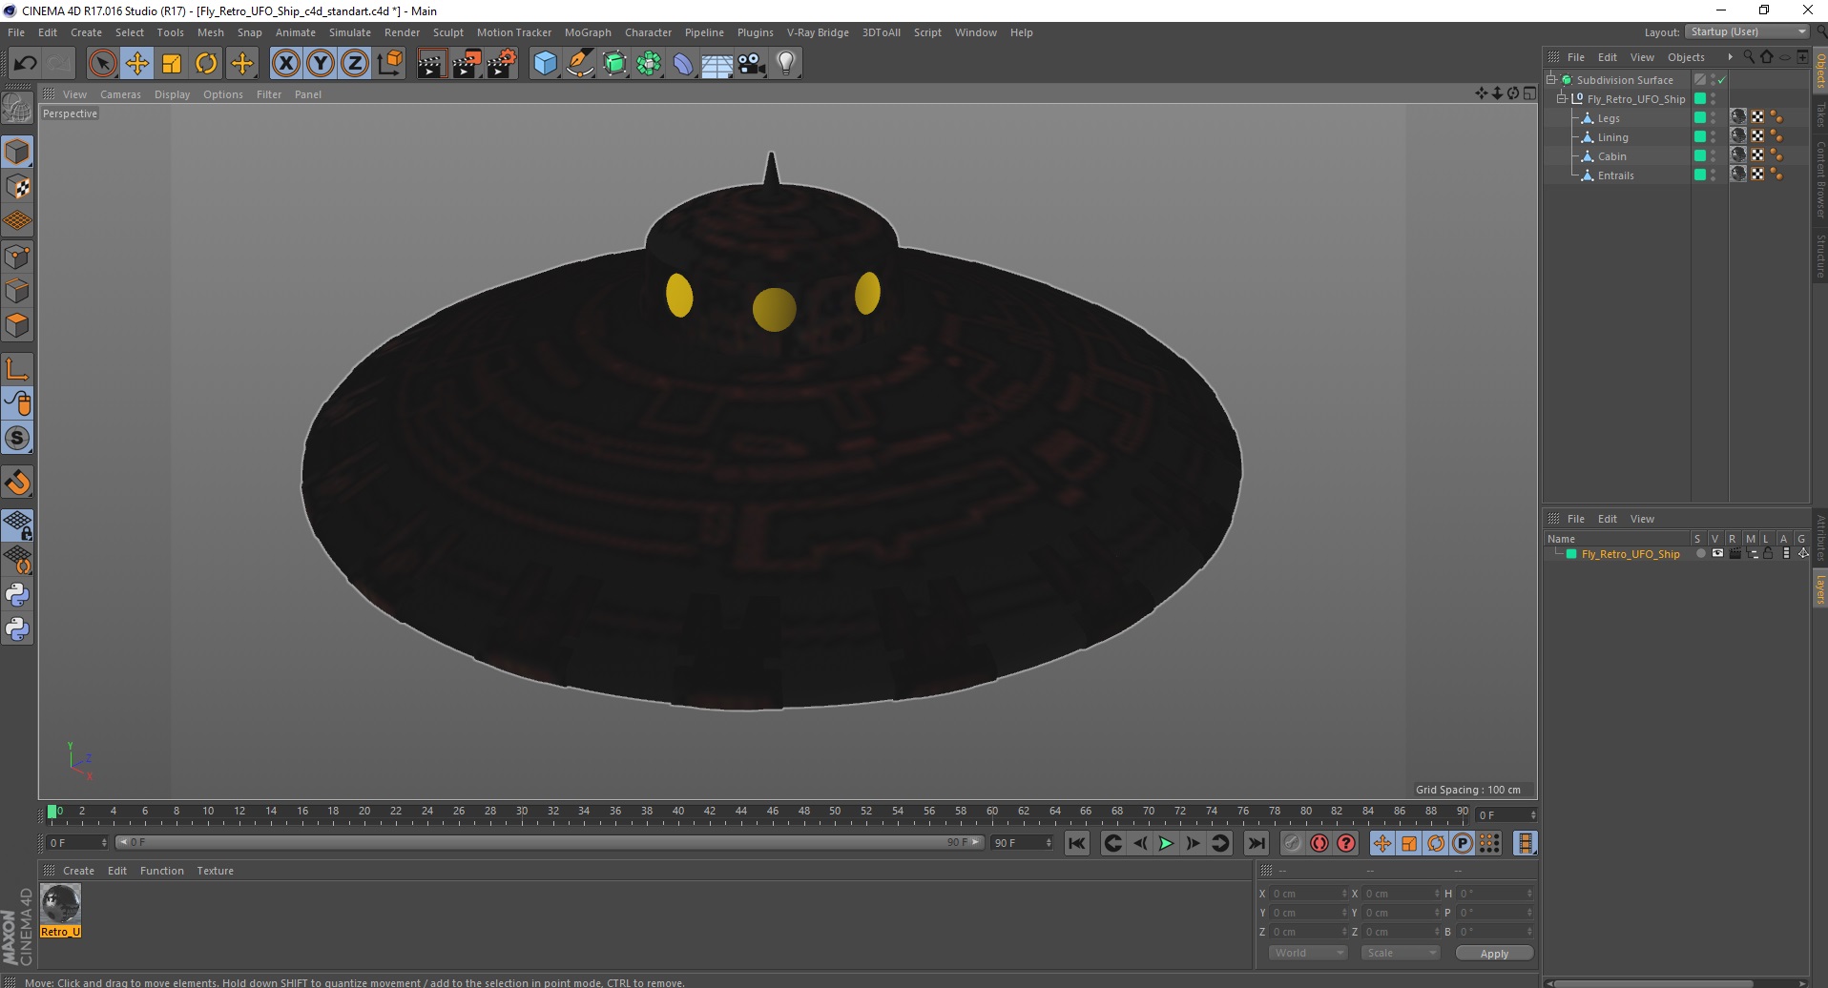
Task: Collapse the Subdivision Surface tree node
Action: (1551, 79)
